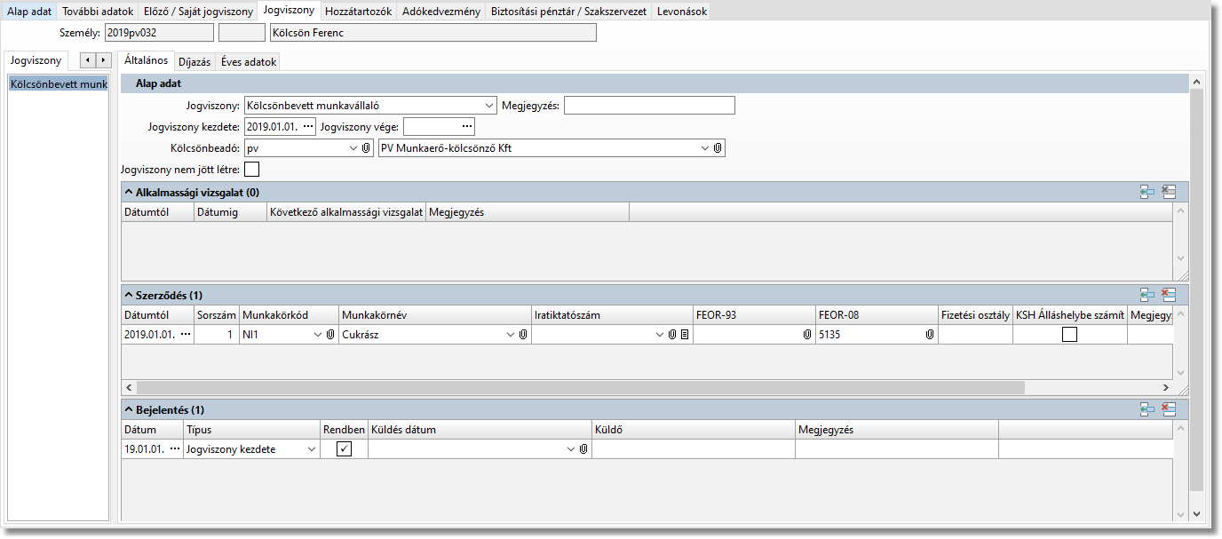The height and width of the screenshot is (539, 1222).
Task: Toggle KSH Álláshelybe számít checkbox
Action: 1069,335
